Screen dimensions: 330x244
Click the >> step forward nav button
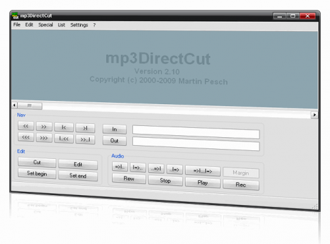[44, 127]
